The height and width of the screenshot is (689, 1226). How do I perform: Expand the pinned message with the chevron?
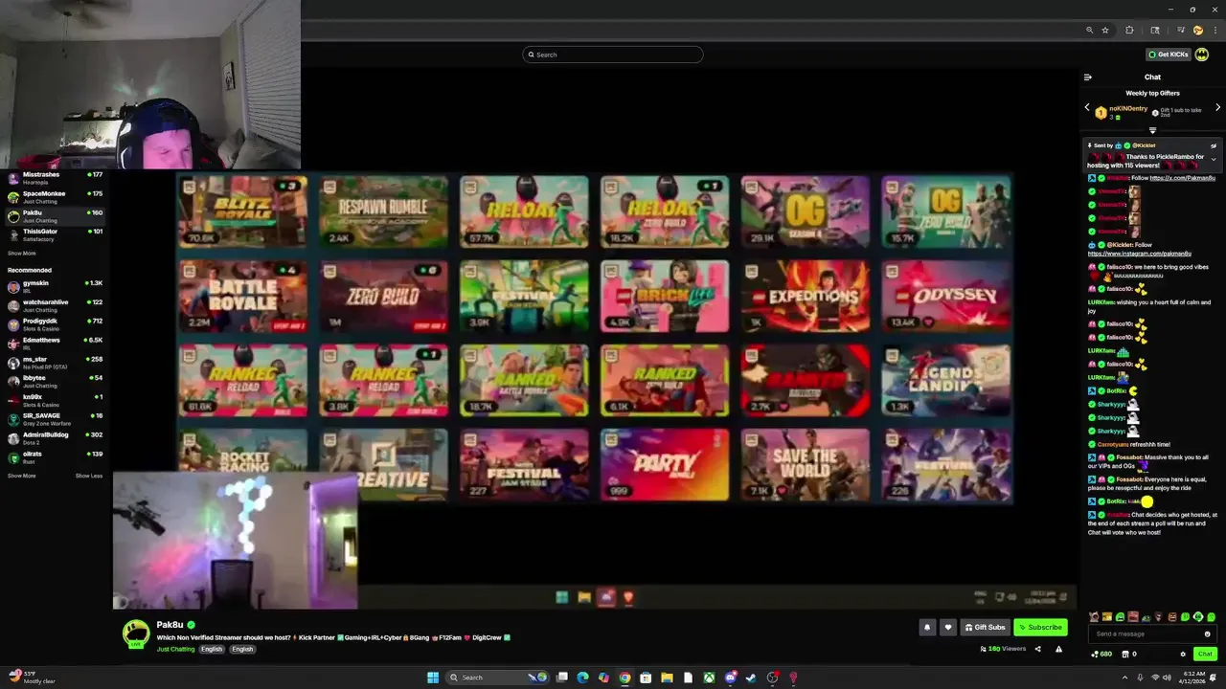1214,160
